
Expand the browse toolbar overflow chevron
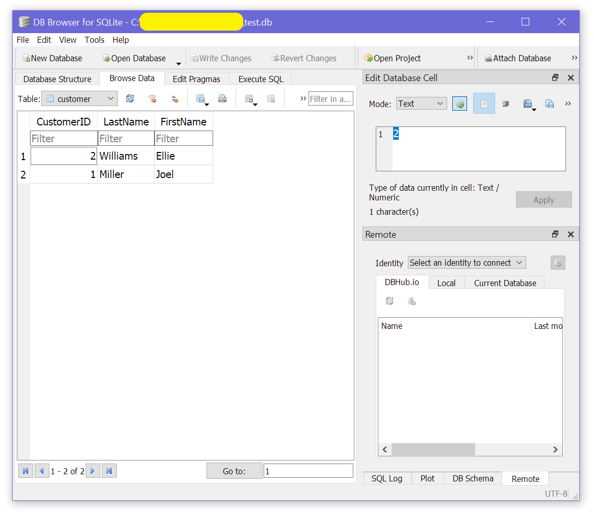pyautogui.click(x=303, y=98)
